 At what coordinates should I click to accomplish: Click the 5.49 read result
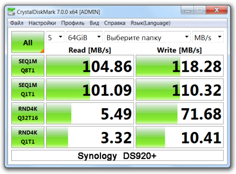pos(90,113)
